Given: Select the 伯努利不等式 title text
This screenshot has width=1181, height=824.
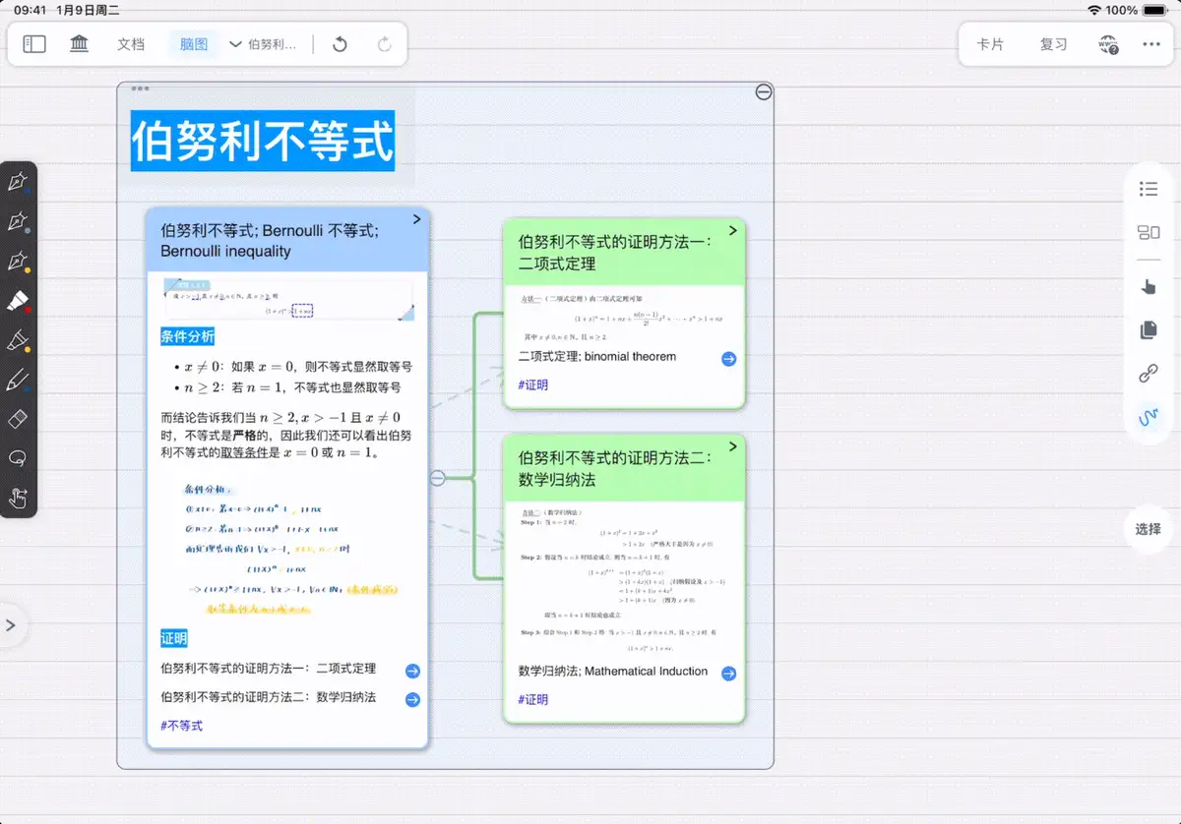Looking at the screenshot, I should [x=263, y=141].
